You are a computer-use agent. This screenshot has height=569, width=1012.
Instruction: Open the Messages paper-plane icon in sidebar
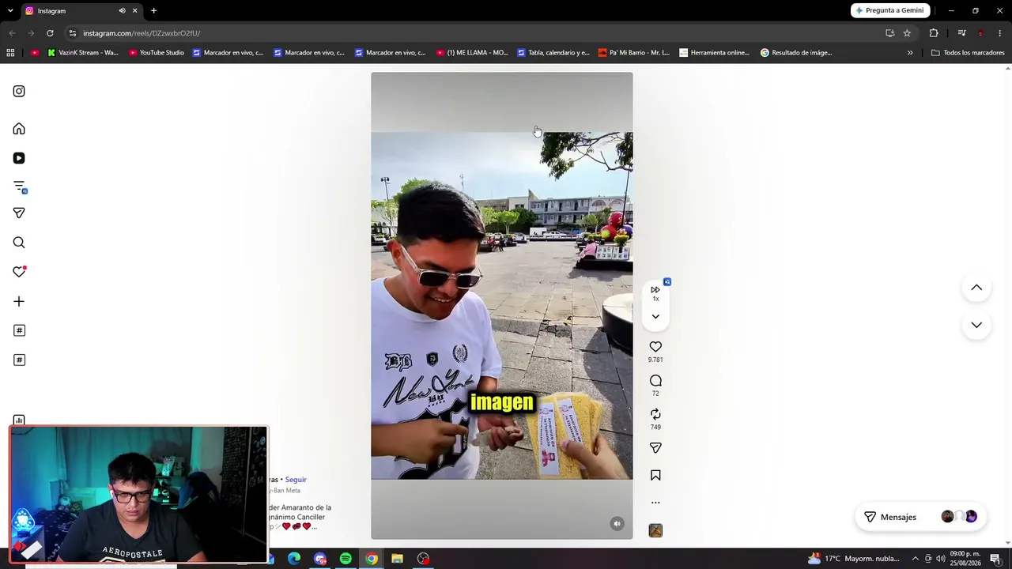point(19,213)
